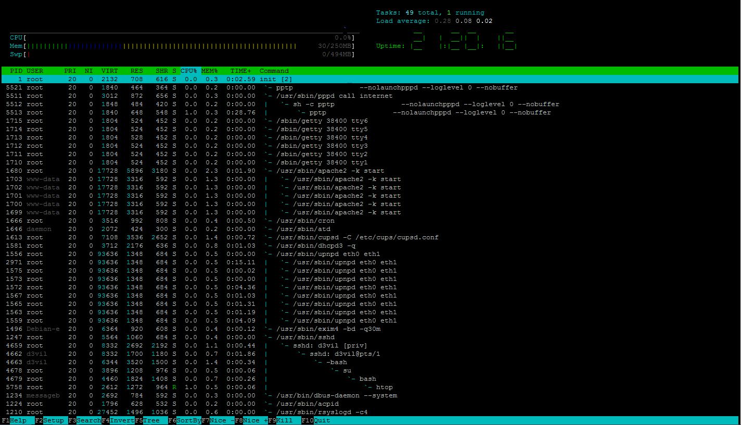Sort by the MEM% column header
The height and width of the screenshot is (425, 741).
click(x=210, y=71)
